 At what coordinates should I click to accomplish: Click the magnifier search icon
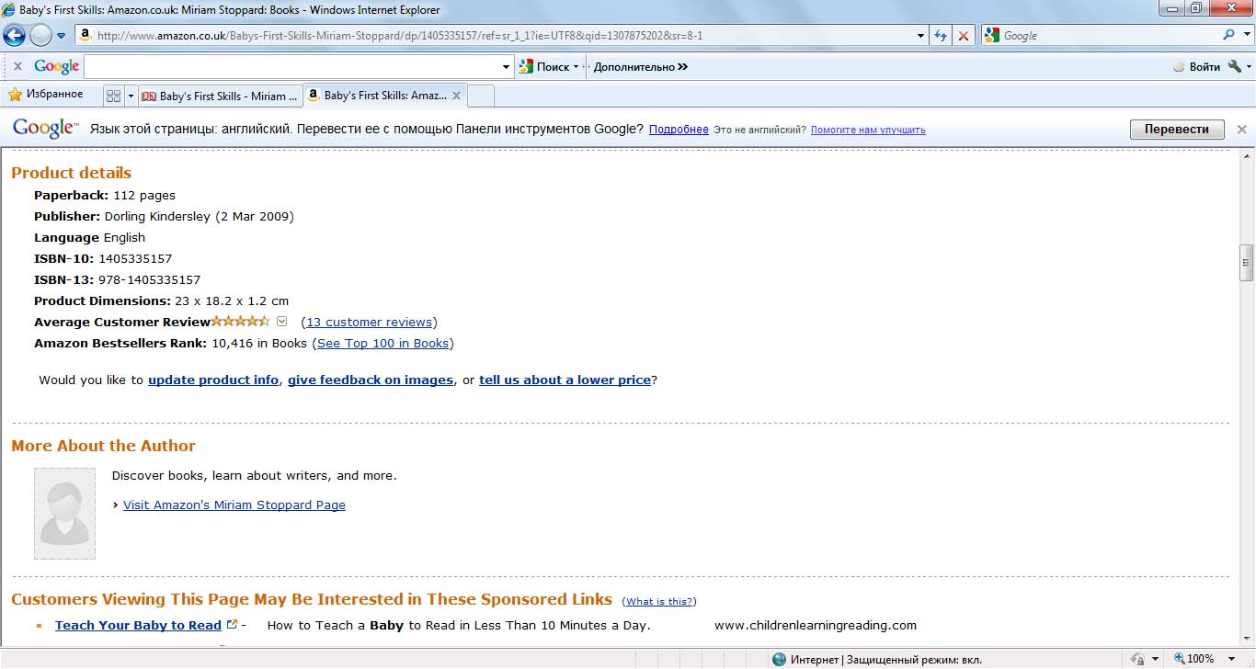pyautogui.click(x=1228, y=35)
